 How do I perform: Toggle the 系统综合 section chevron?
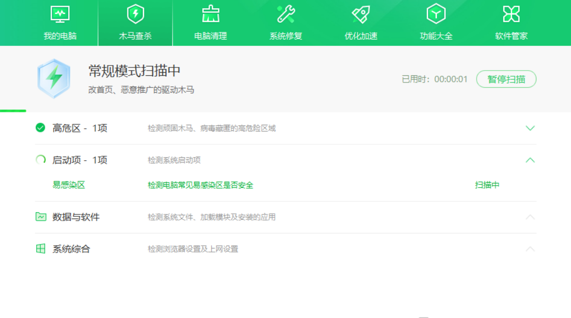(530, 249)
